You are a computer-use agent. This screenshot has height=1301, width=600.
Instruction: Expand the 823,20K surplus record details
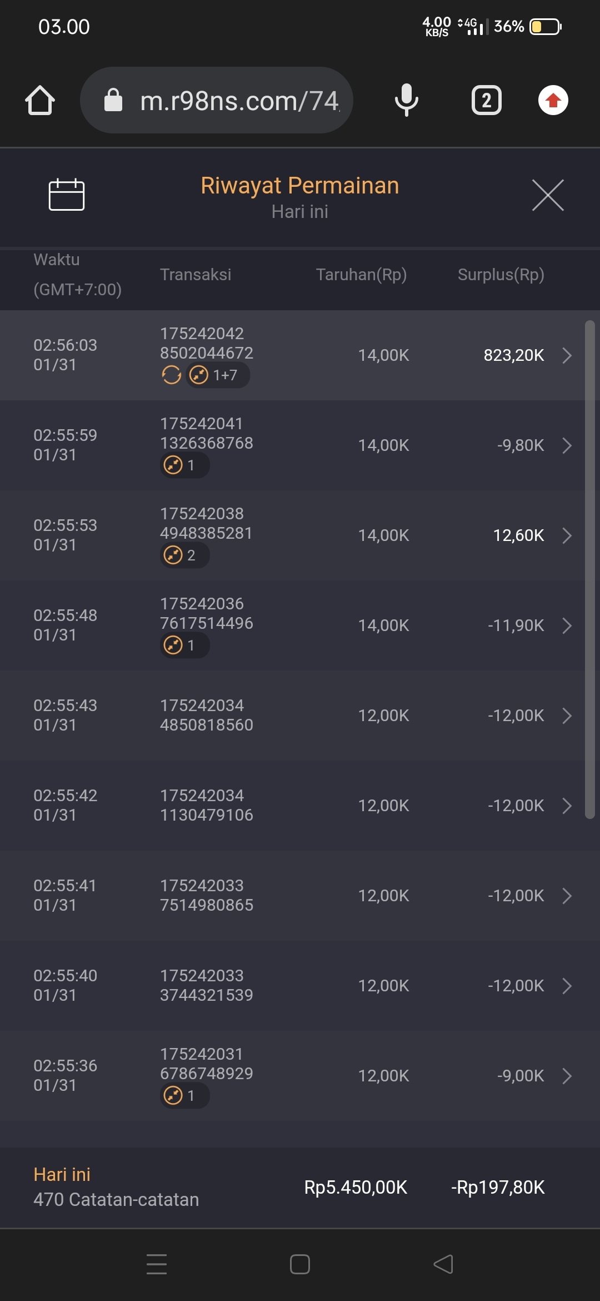click(x=567, y=355)
